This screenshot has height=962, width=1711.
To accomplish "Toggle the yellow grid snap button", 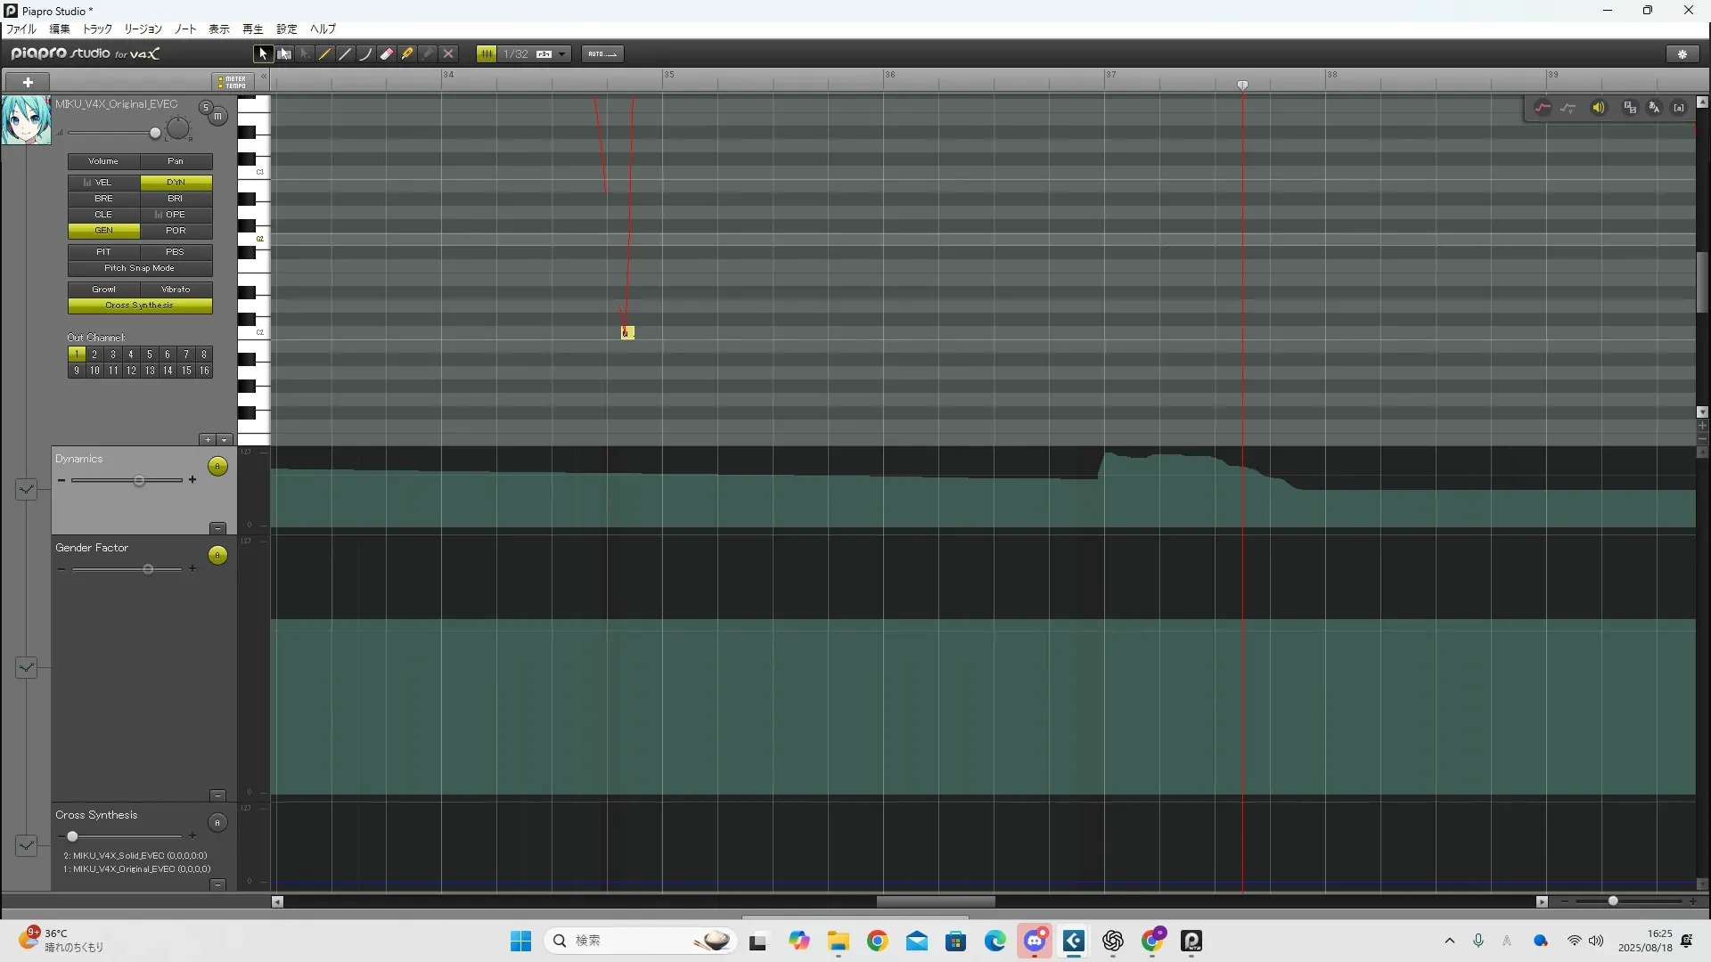I will (487, 53).
